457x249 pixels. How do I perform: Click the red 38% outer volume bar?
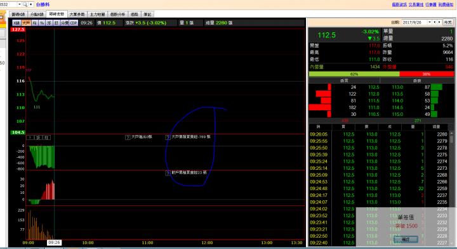coord(427,74)
